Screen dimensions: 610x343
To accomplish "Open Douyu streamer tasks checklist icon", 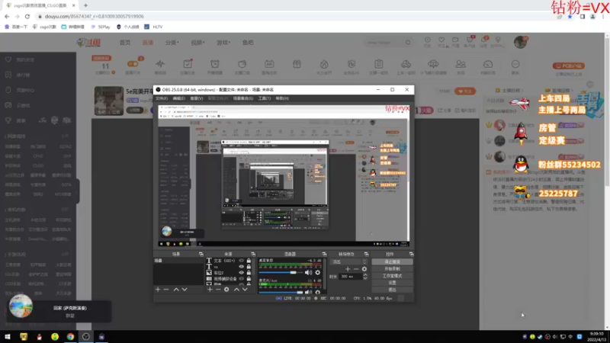I will pyautogui.click(x=188, y=64).
